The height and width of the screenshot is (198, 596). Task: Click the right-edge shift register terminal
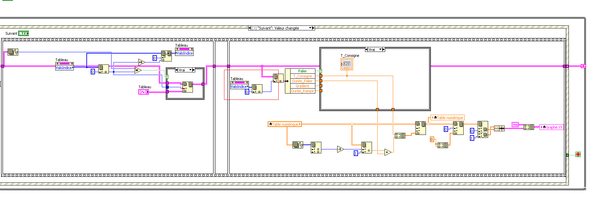tap(583, 66)
